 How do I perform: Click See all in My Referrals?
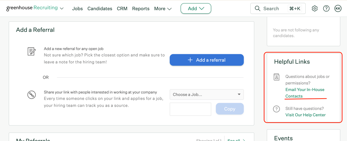click(236, 140)
